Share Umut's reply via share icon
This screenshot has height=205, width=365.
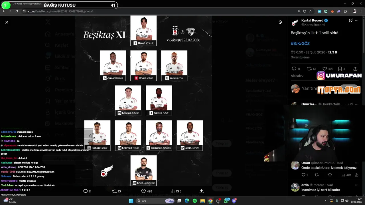(x=356, y=175)
